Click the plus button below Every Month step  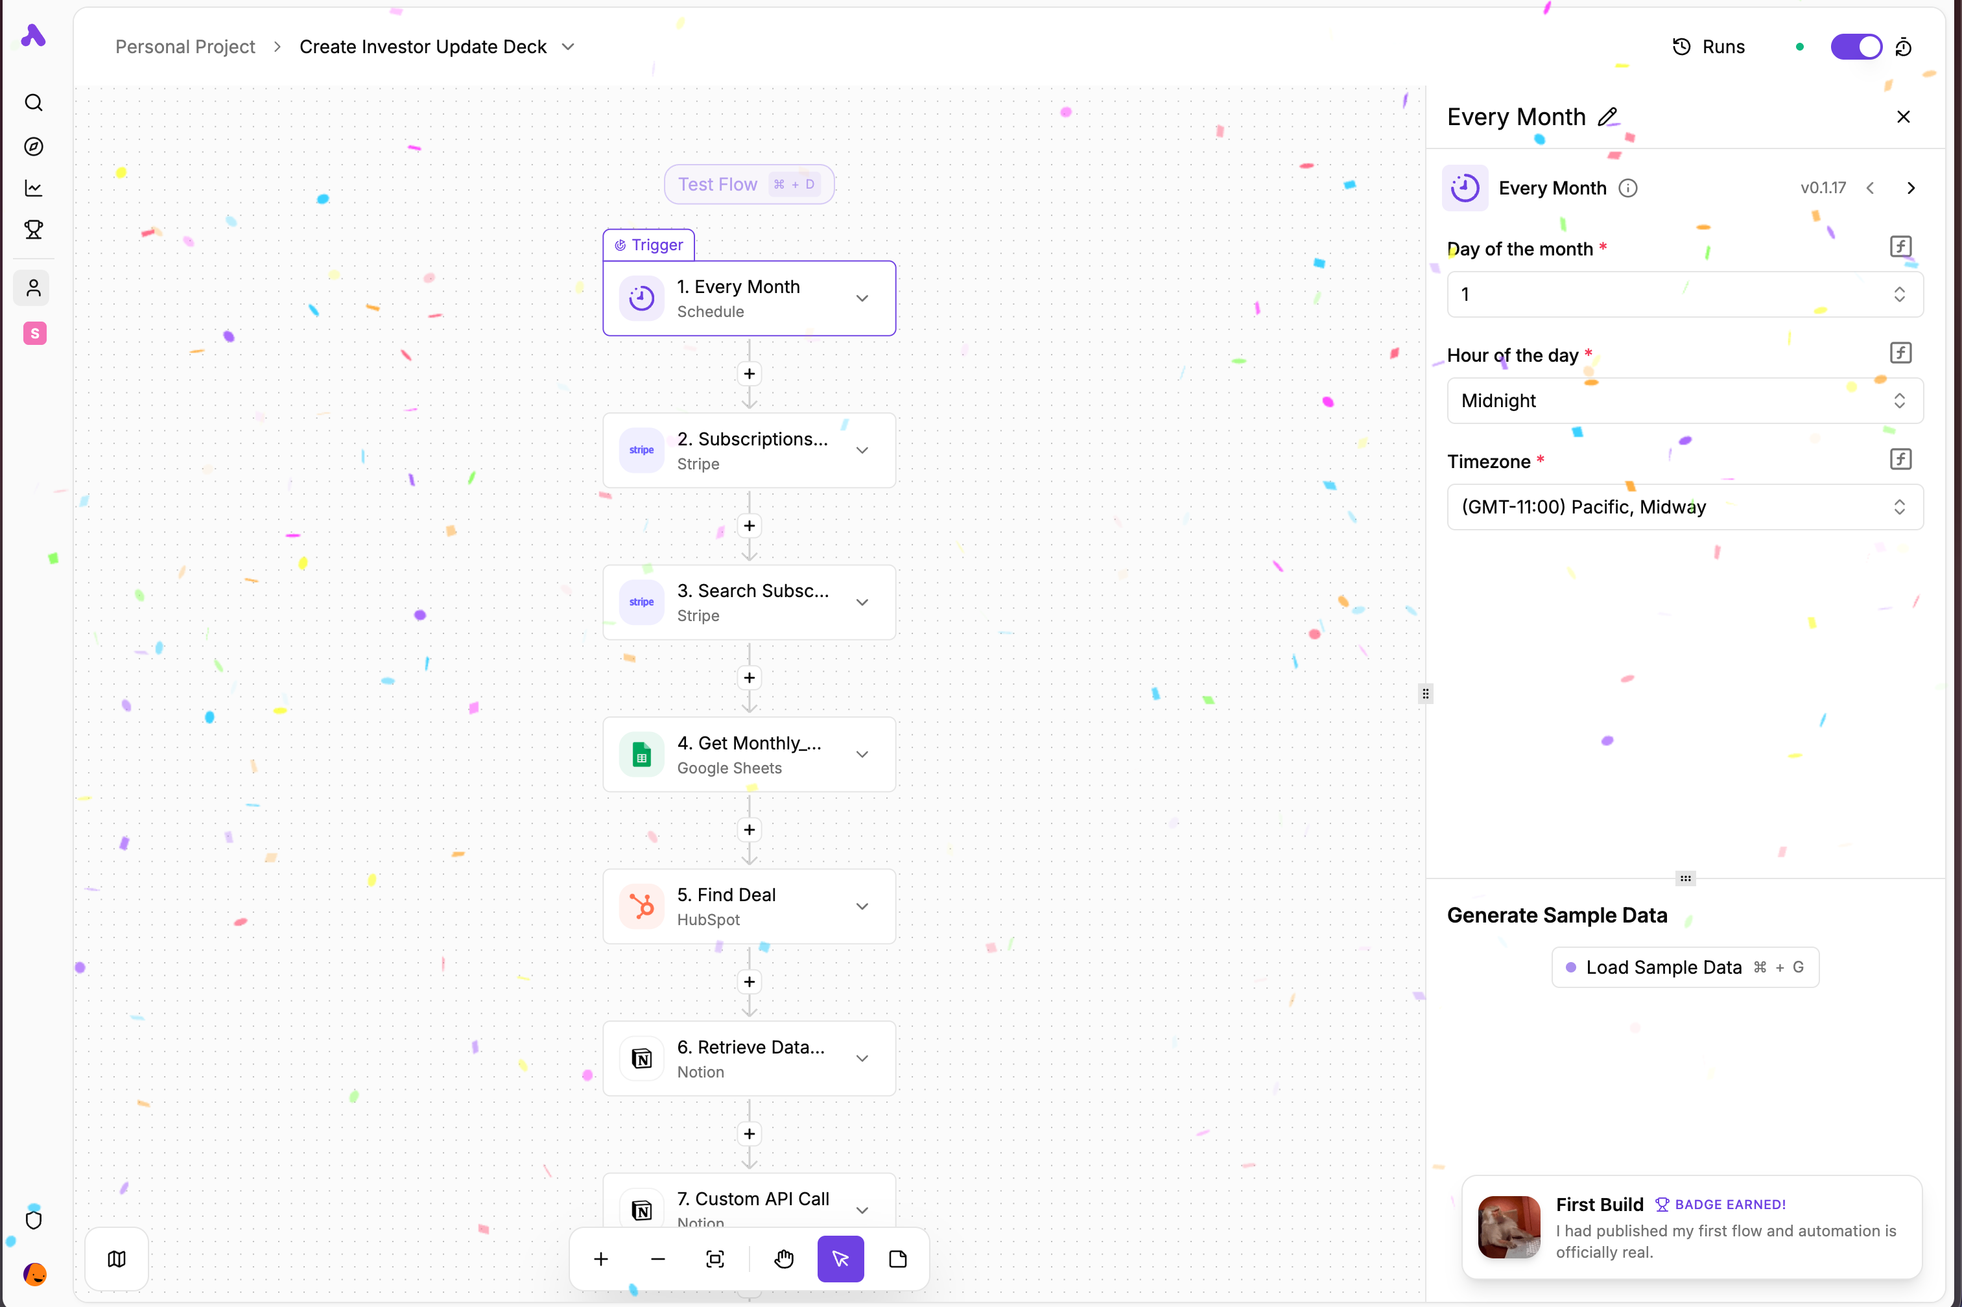coord(750,373)
